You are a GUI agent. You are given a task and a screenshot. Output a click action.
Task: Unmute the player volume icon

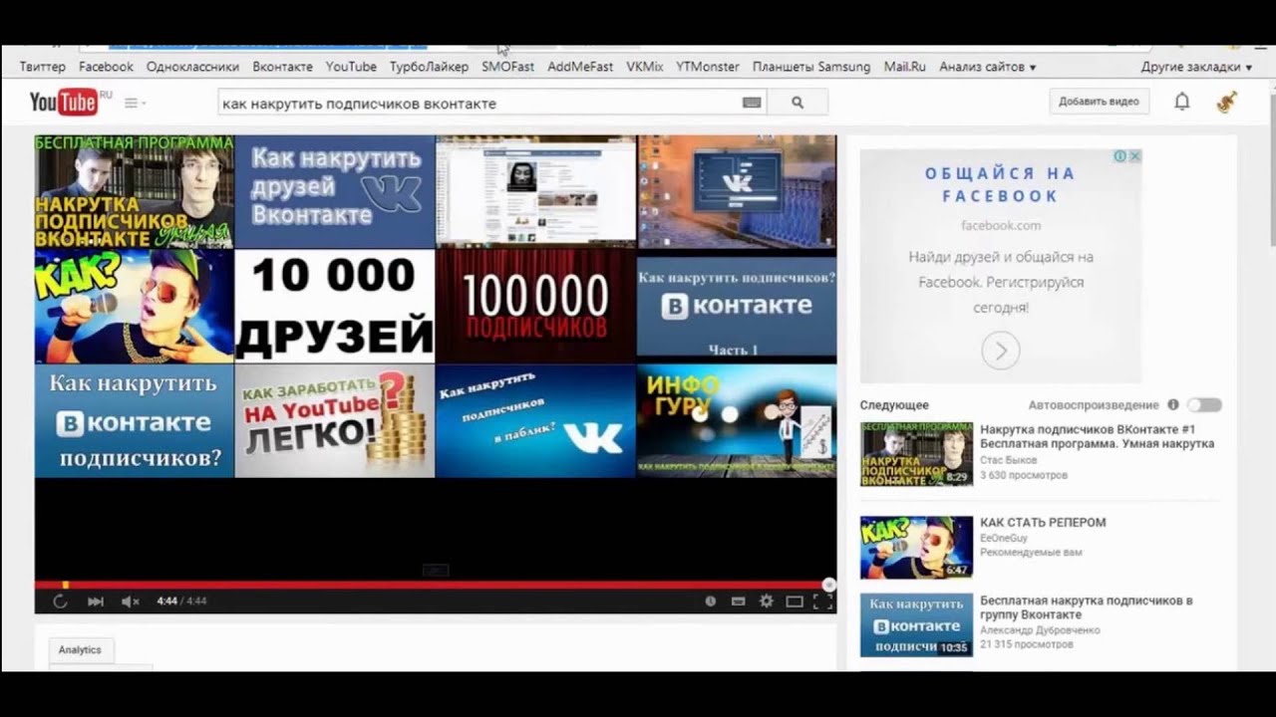pos(130,601)
